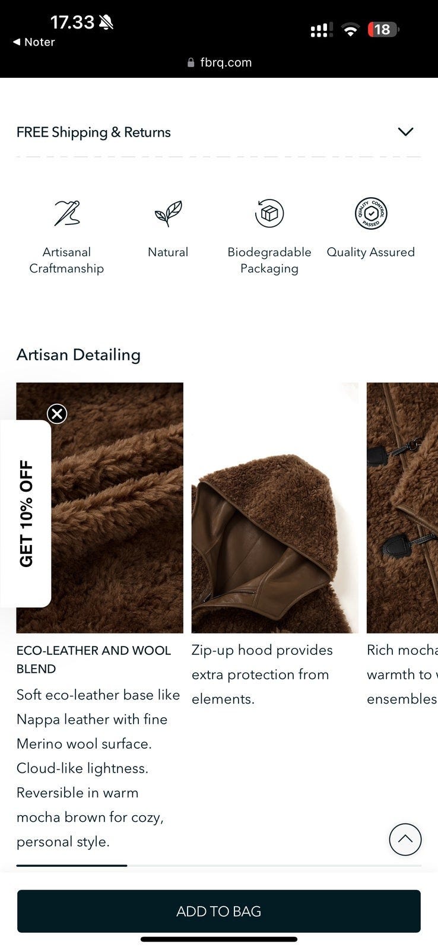Image resolution: width=438 pixels, height=950 pixels.
Task: Open the zip-up hood detail image
Action: pyautogui.click(x=275, y=508)
